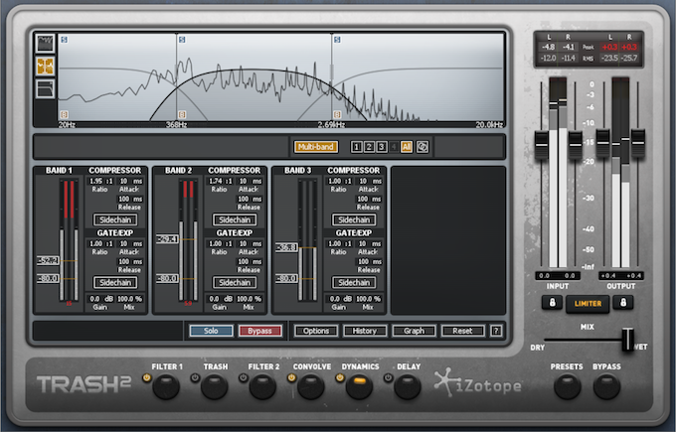Image resolution: width=676 pixels, height=432 pixels.
Task: Click the iZotope logo
Action: (478, 383)
